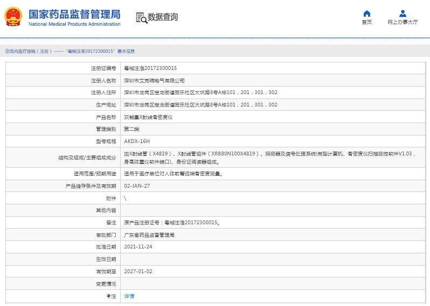Click the 有效期至 row label

pyautogui.click(x=106, y=272)
